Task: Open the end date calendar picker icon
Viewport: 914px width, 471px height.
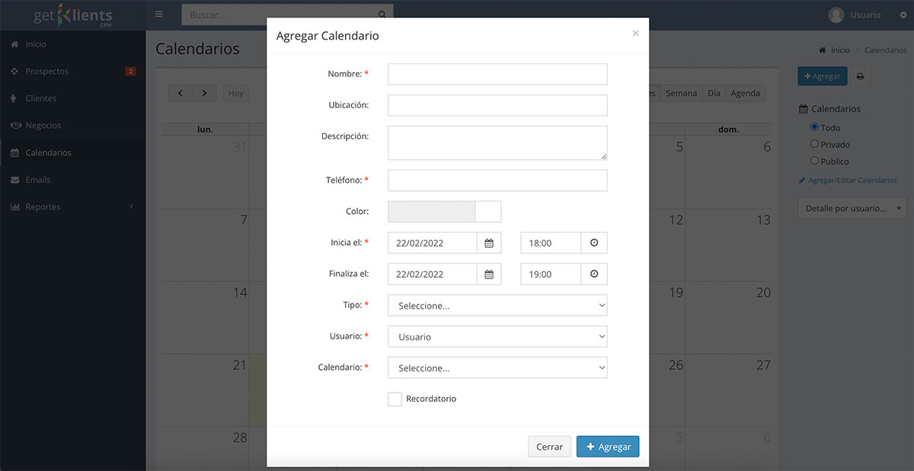Action: [x=489, y=274]
